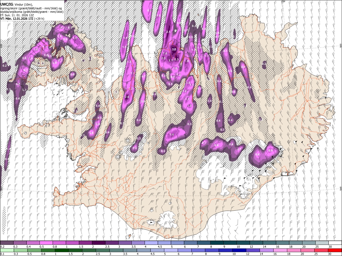This screenshot has height=256, width=342.
Task: Pick the rain legend swatch labeled 0.5
Action: (x=34, y=250)
